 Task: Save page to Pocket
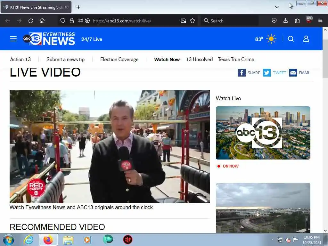(x=274, y=20)
